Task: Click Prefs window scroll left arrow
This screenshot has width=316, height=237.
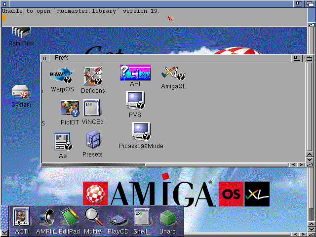Action: click(293, 164)
